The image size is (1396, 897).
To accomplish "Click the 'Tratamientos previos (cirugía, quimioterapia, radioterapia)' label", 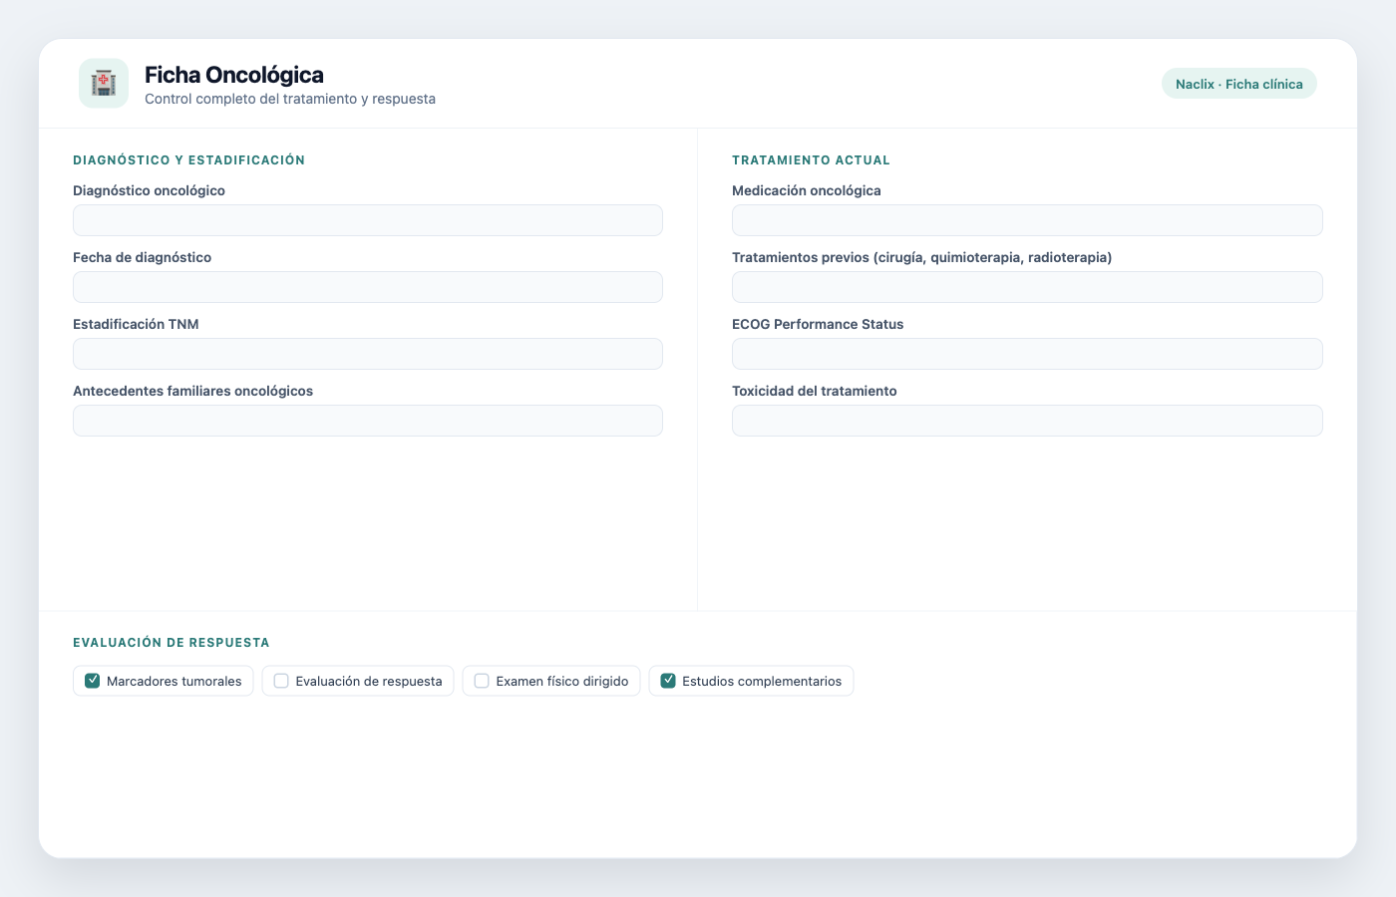I will coord(922,257).
